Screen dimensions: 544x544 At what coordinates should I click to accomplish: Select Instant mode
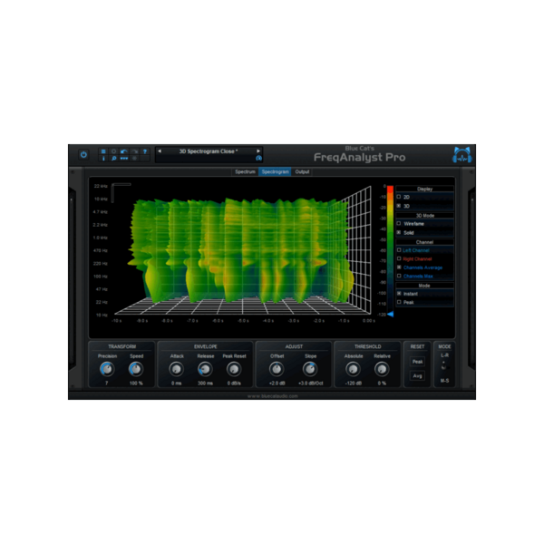(399, 294)
